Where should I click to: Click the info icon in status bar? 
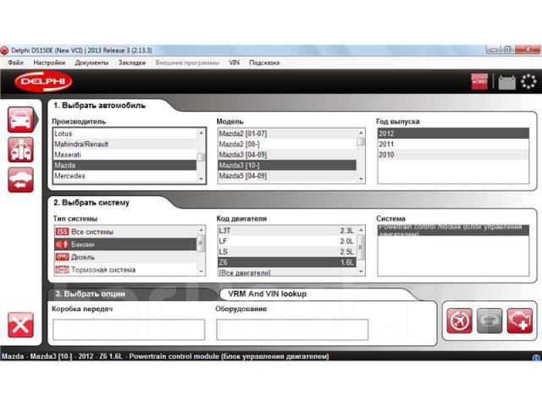point(536,358)
